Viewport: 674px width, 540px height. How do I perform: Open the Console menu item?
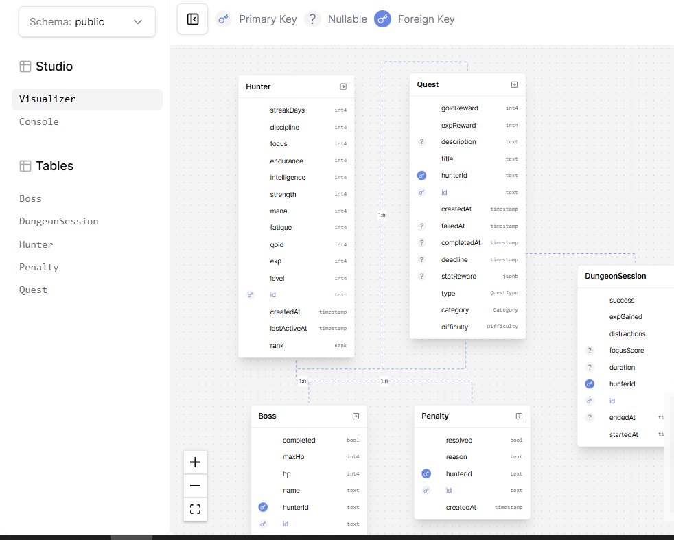[38, 121]
